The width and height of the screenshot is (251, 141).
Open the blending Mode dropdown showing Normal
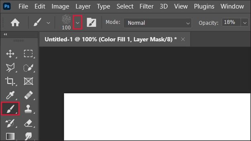[x=157, y=23]
